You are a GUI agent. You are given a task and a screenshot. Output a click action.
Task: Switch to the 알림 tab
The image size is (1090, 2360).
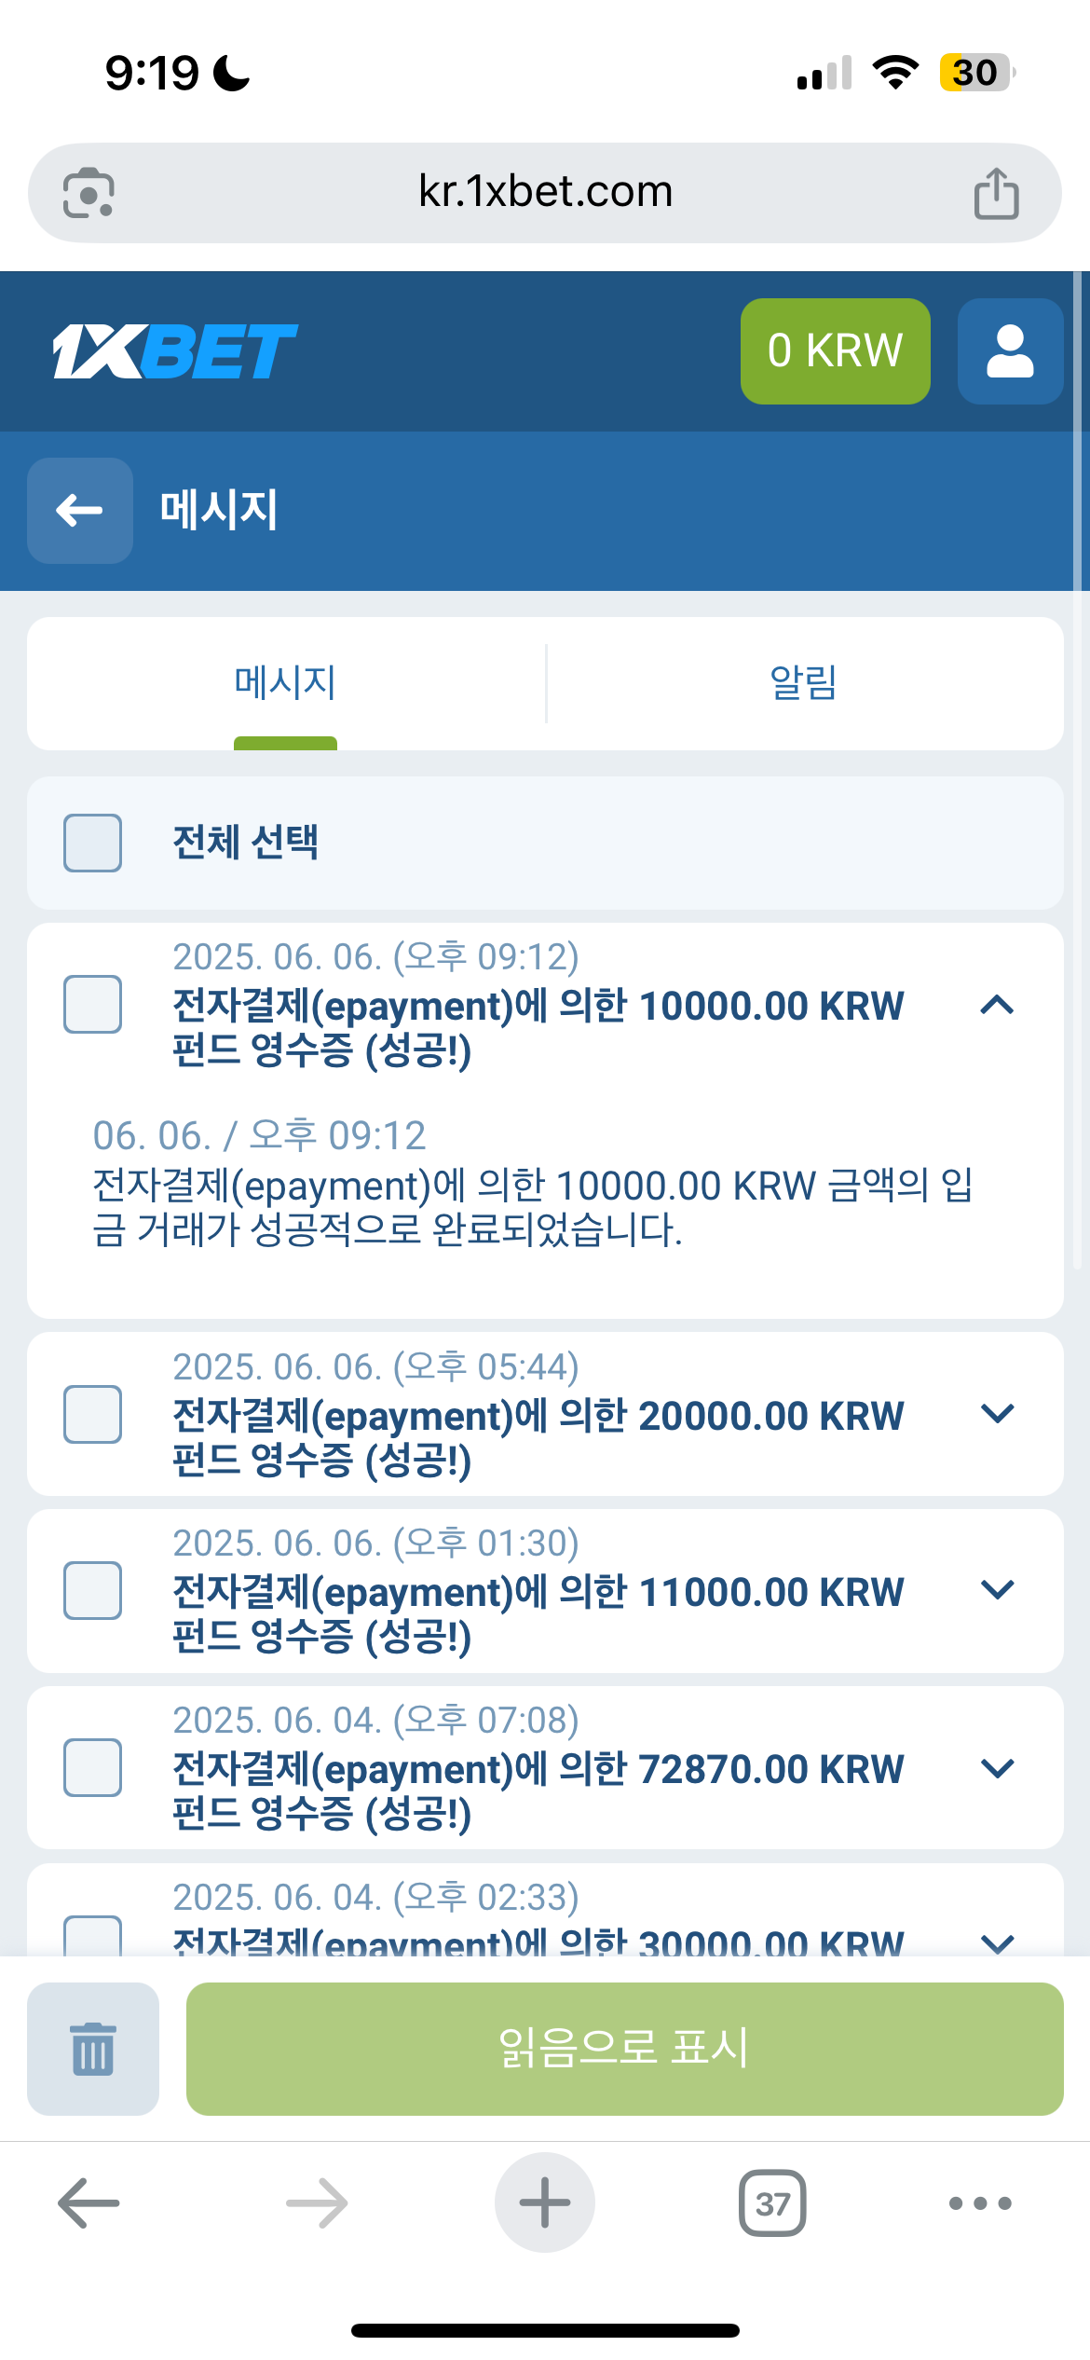803,683
